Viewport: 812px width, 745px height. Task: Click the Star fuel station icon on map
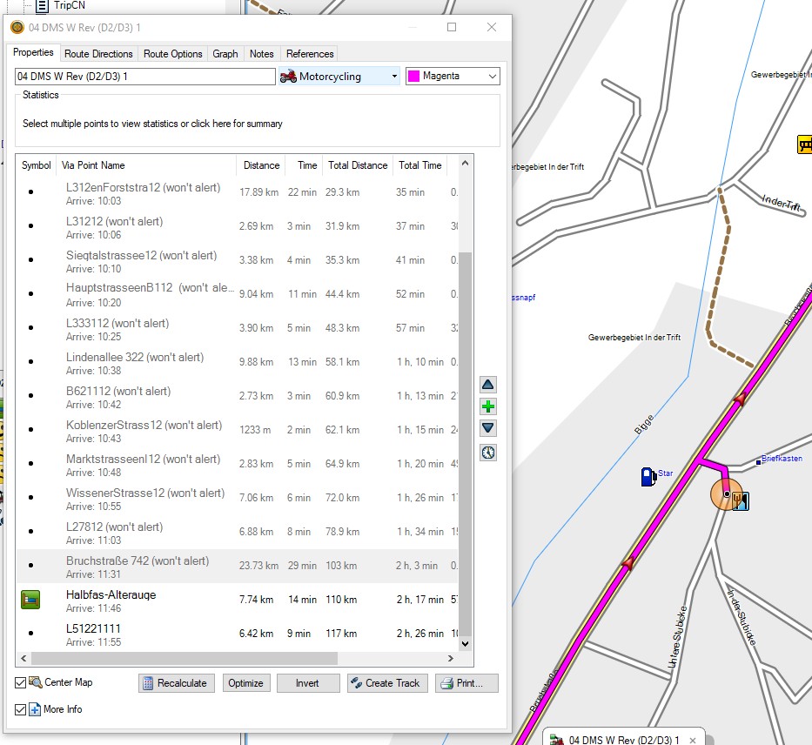pyautogui.click(x=648, y=476)
